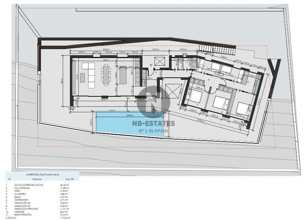This screenshot has width=307, height=220.
Task: Click the 'Sup. Útil' column header
Action: 70,179
